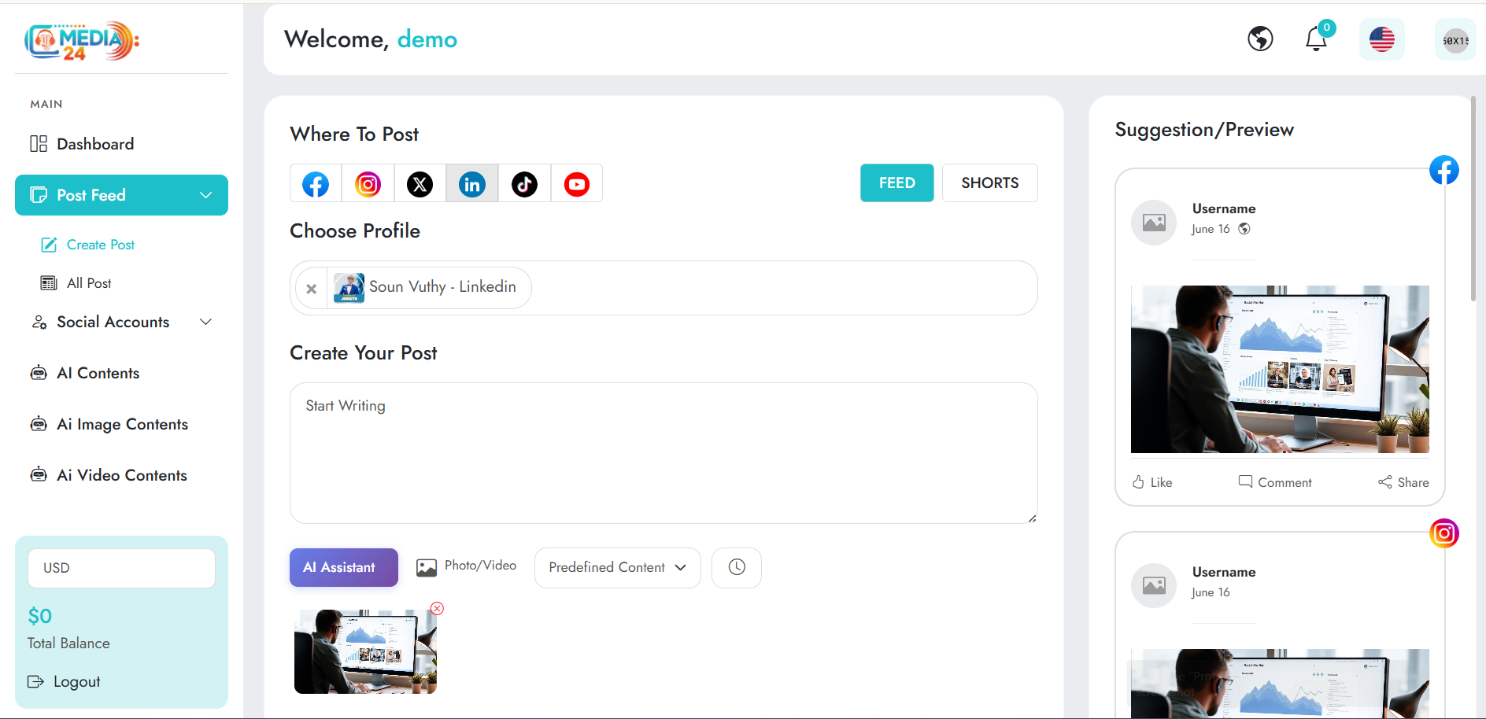Open the notifications bell
1486x719 pixels.
click(1316, 39)
